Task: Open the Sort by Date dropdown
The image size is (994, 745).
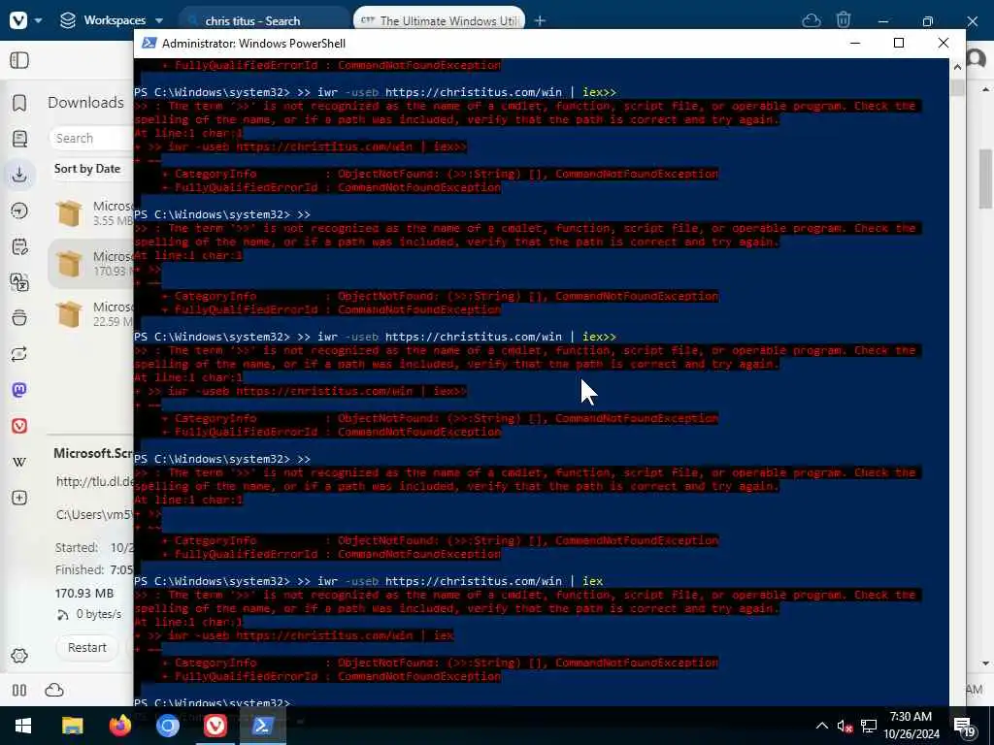Action: pos(87,169)
